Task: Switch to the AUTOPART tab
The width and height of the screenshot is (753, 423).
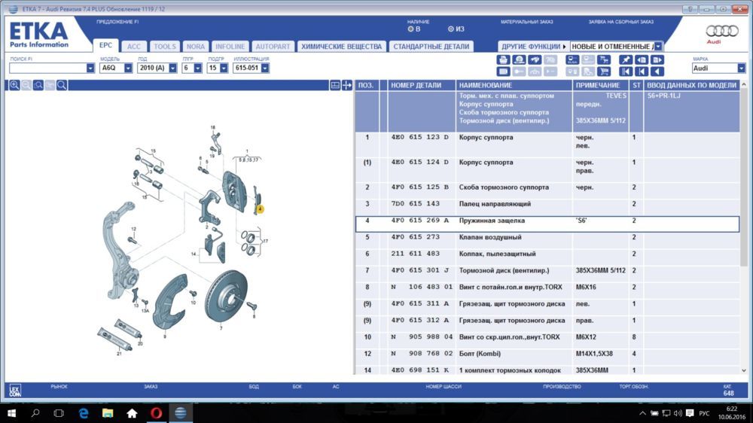Action: coord(273,47)
